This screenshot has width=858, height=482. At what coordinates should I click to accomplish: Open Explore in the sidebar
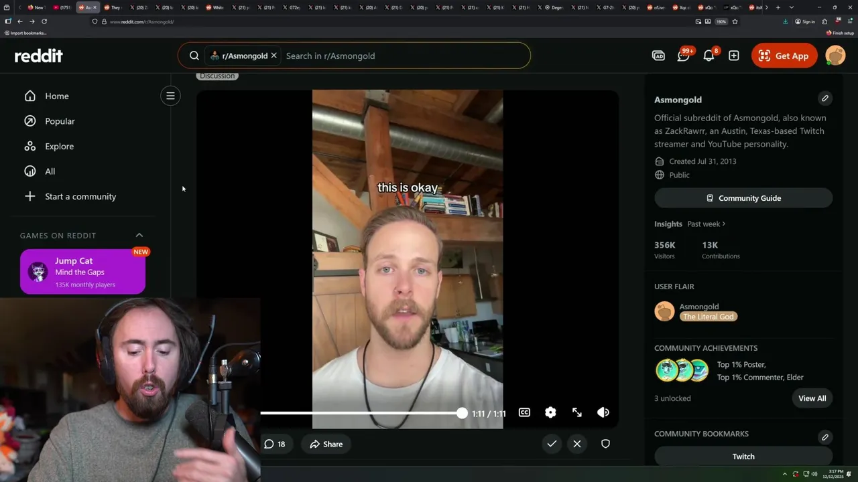click(59, 146)
